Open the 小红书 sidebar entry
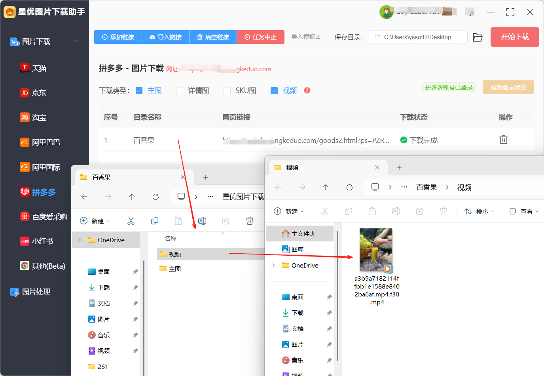 pyautogui.click(x=36, y=241)
